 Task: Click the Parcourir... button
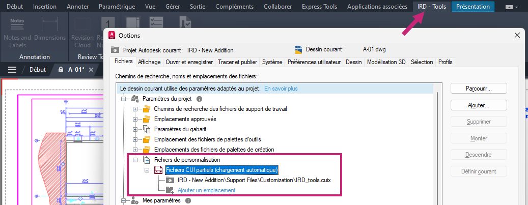click(478, 88)
